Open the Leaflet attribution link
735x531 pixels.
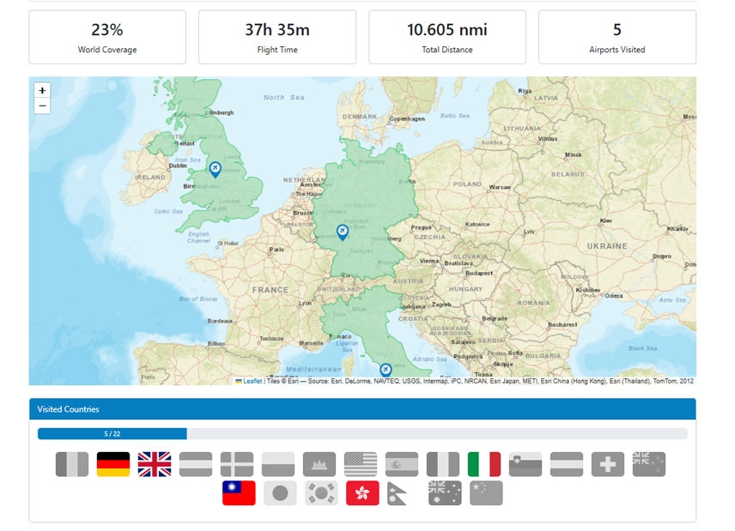pyautogui.click(x=252, y=381)
